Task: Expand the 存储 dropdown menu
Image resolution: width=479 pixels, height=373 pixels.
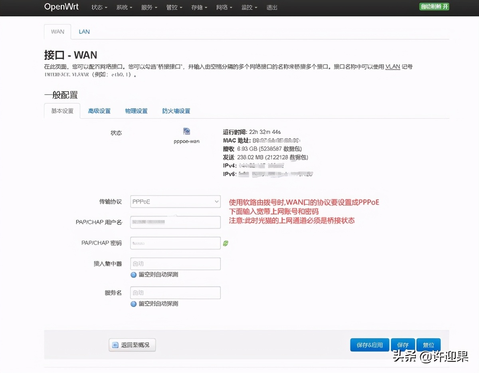Action: (199, 7)
